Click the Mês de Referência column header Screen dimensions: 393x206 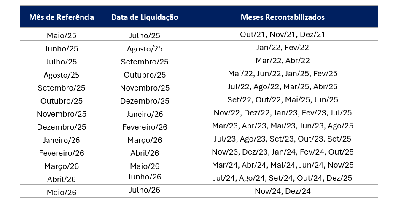(x=61, y=17)
